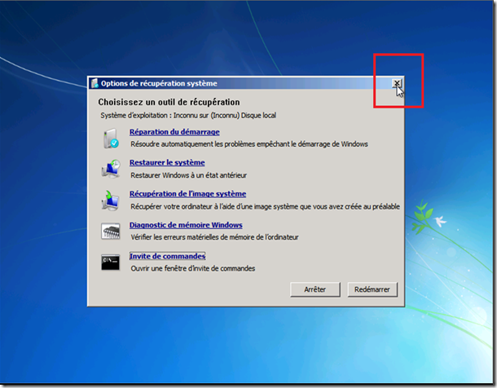The width and height of the screenshot is (497, 388).
Task: Click description Ouvrir une fenêtre d'invite de commandes
Action: [x=193, y=268]
